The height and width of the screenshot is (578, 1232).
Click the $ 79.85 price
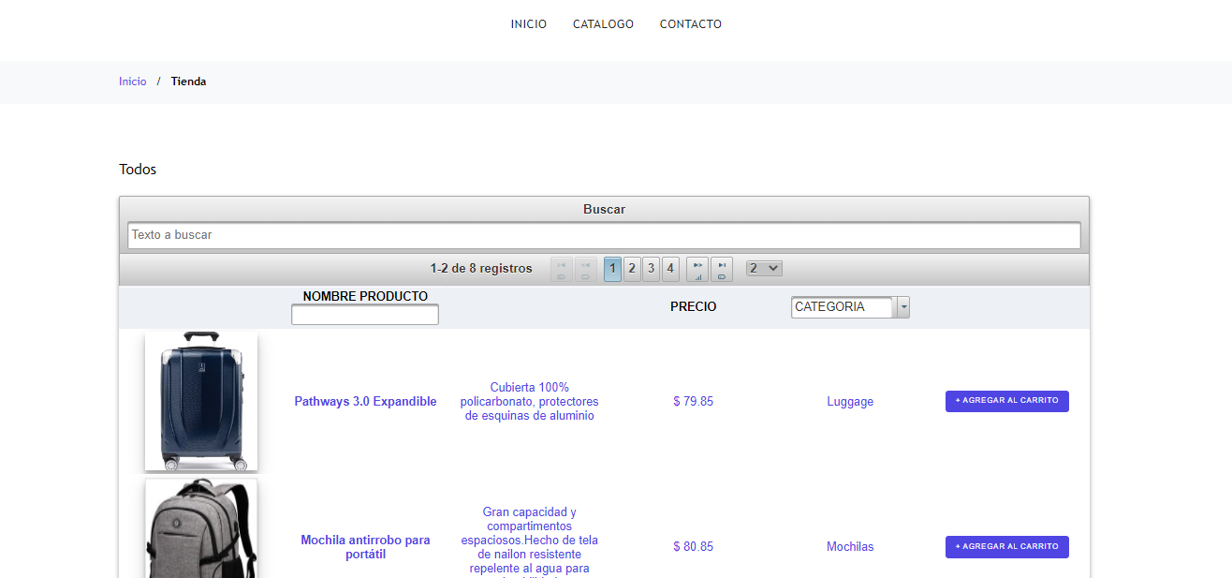[694, 402]
